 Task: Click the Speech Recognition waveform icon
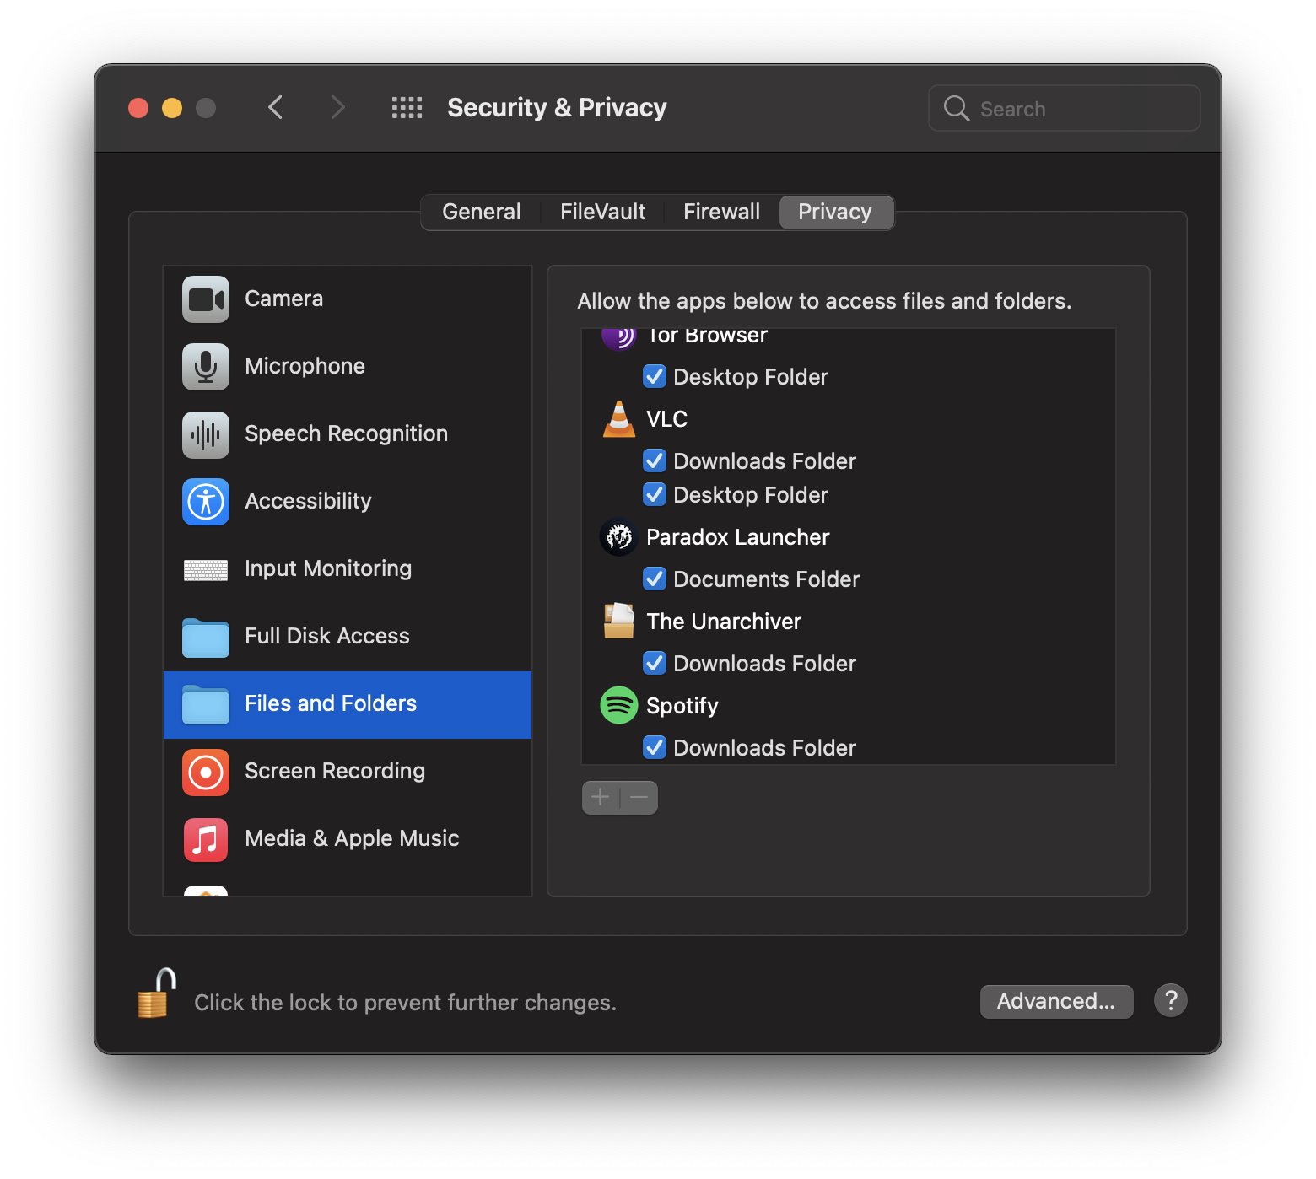click(206, 434)
